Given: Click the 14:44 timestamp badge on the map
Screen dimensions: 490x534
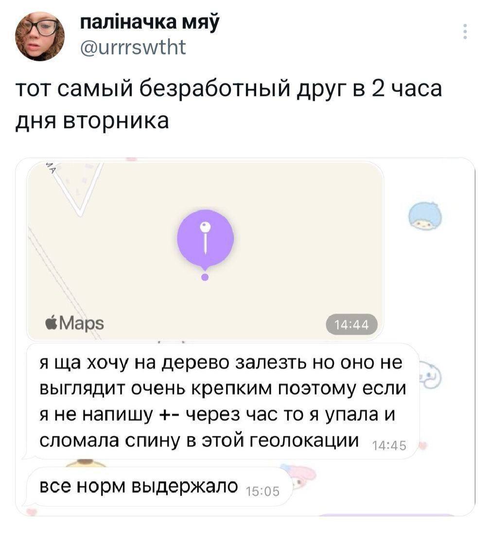Looking at the screenshot, I should [x=351, y=323].
